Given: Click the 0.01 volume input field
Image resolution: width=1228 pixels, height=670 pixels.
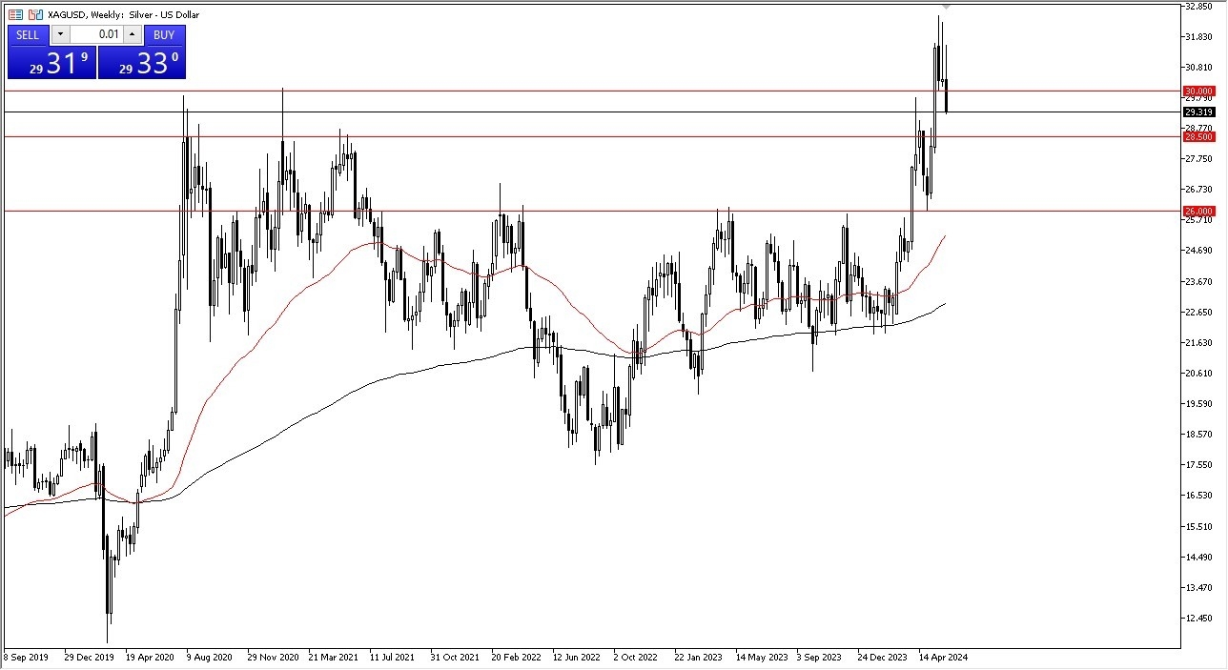Looking at the screenshot, I should coord(96,35).
